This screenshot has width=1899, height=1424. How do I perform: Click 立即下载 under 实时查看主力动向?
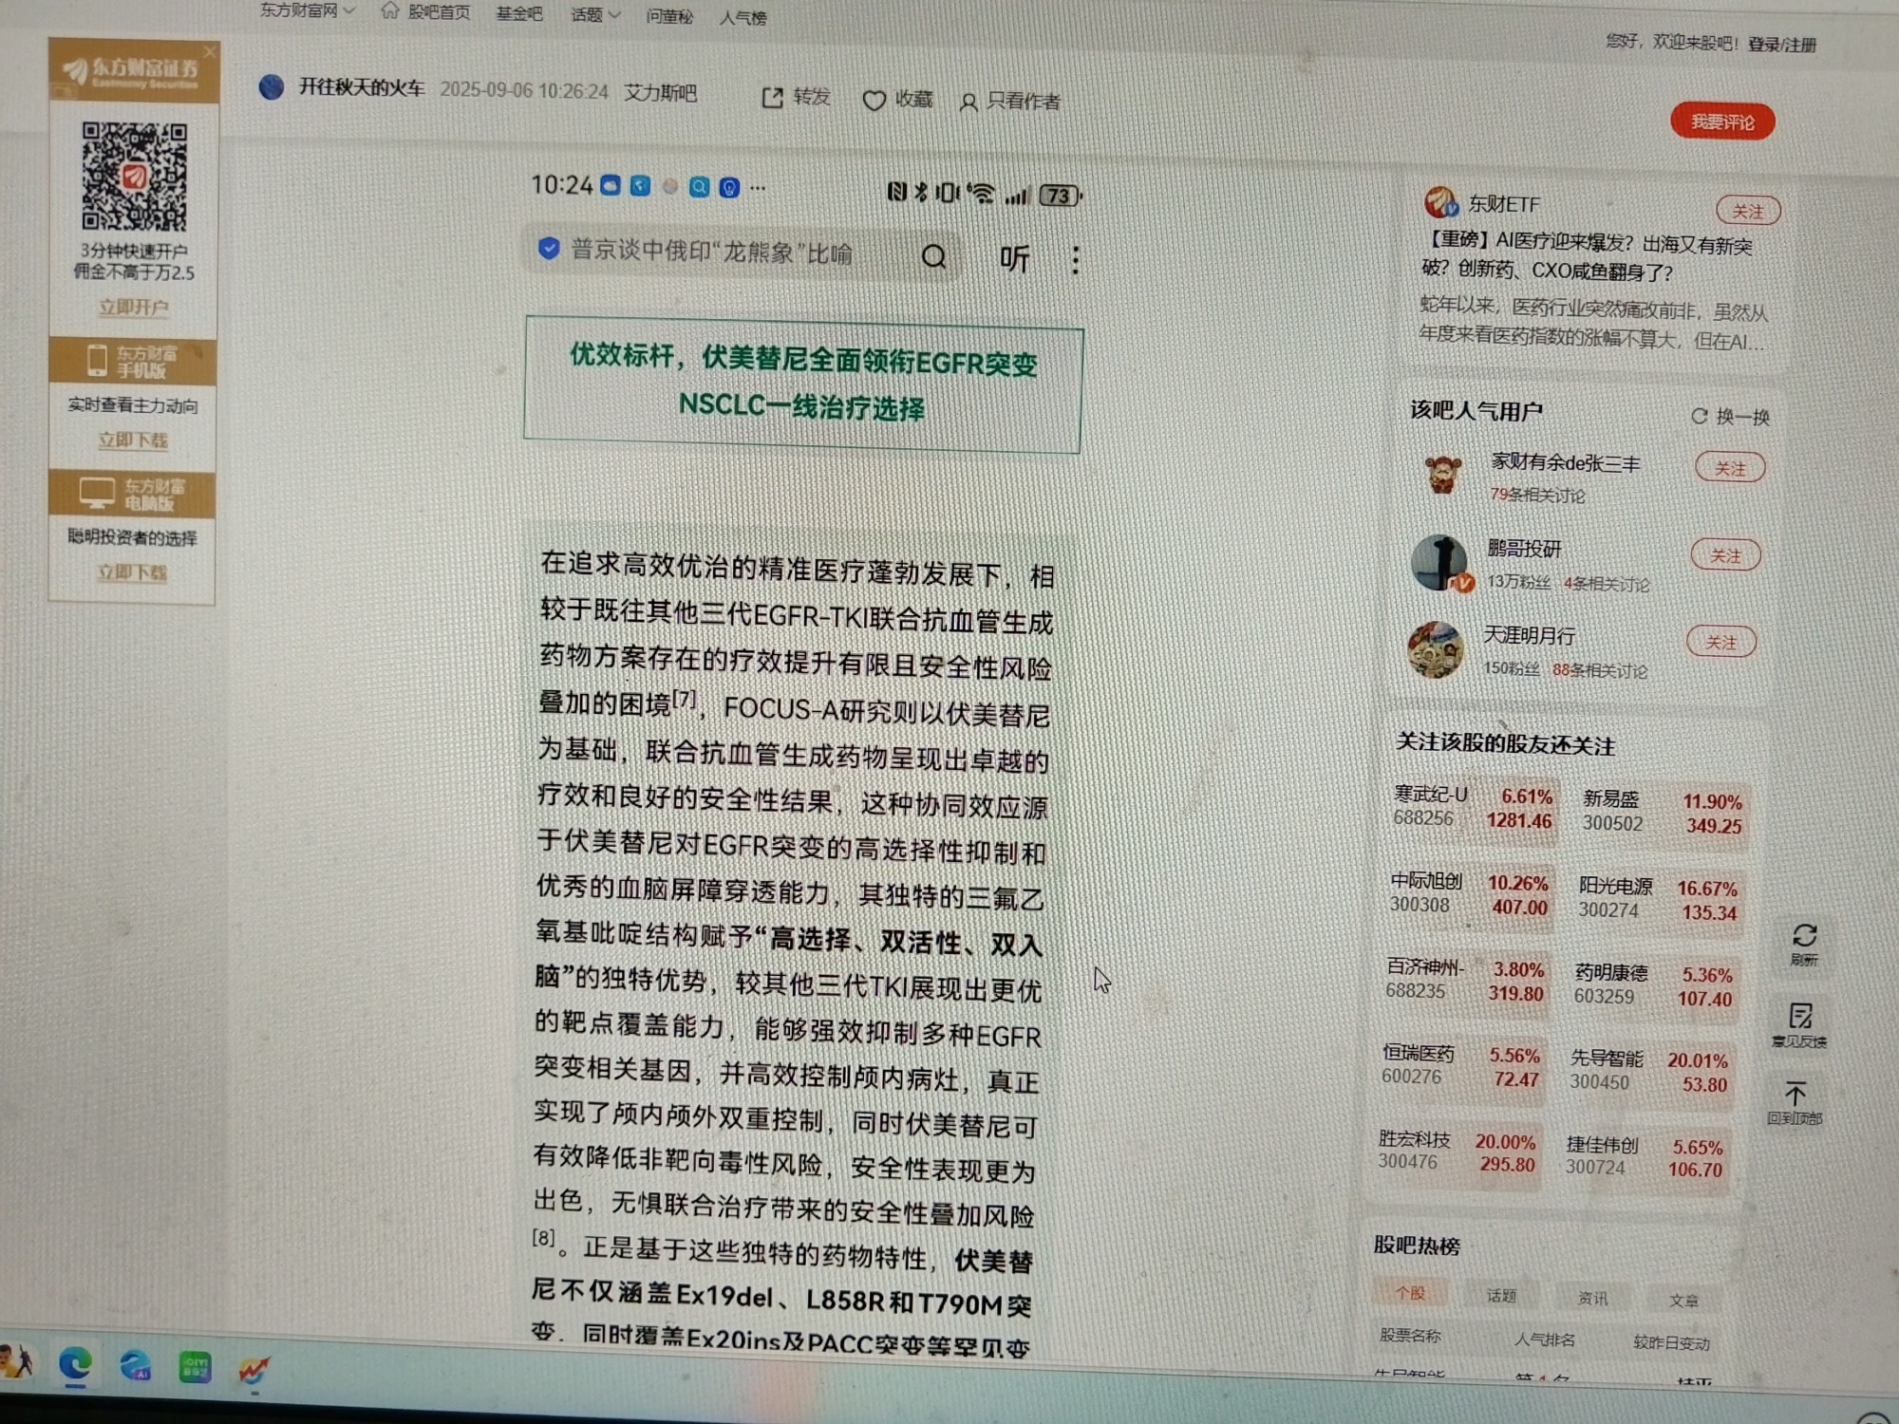click(x=133, y=440)
